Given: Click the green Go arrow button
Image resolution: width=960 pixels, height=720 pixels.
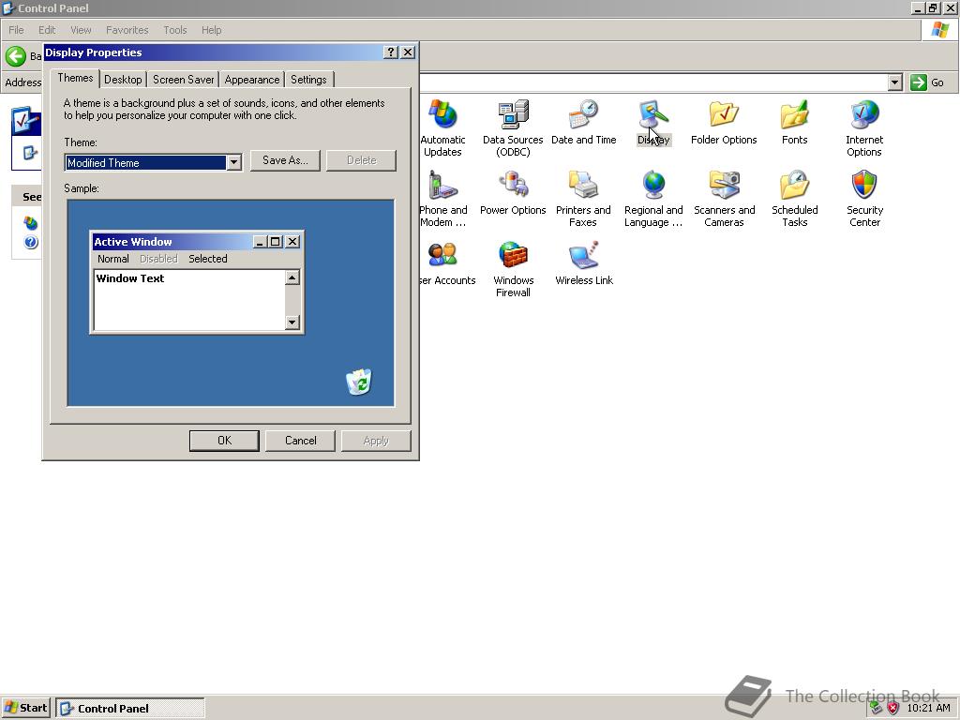Looking at the screenshot, I should [919, 82].
